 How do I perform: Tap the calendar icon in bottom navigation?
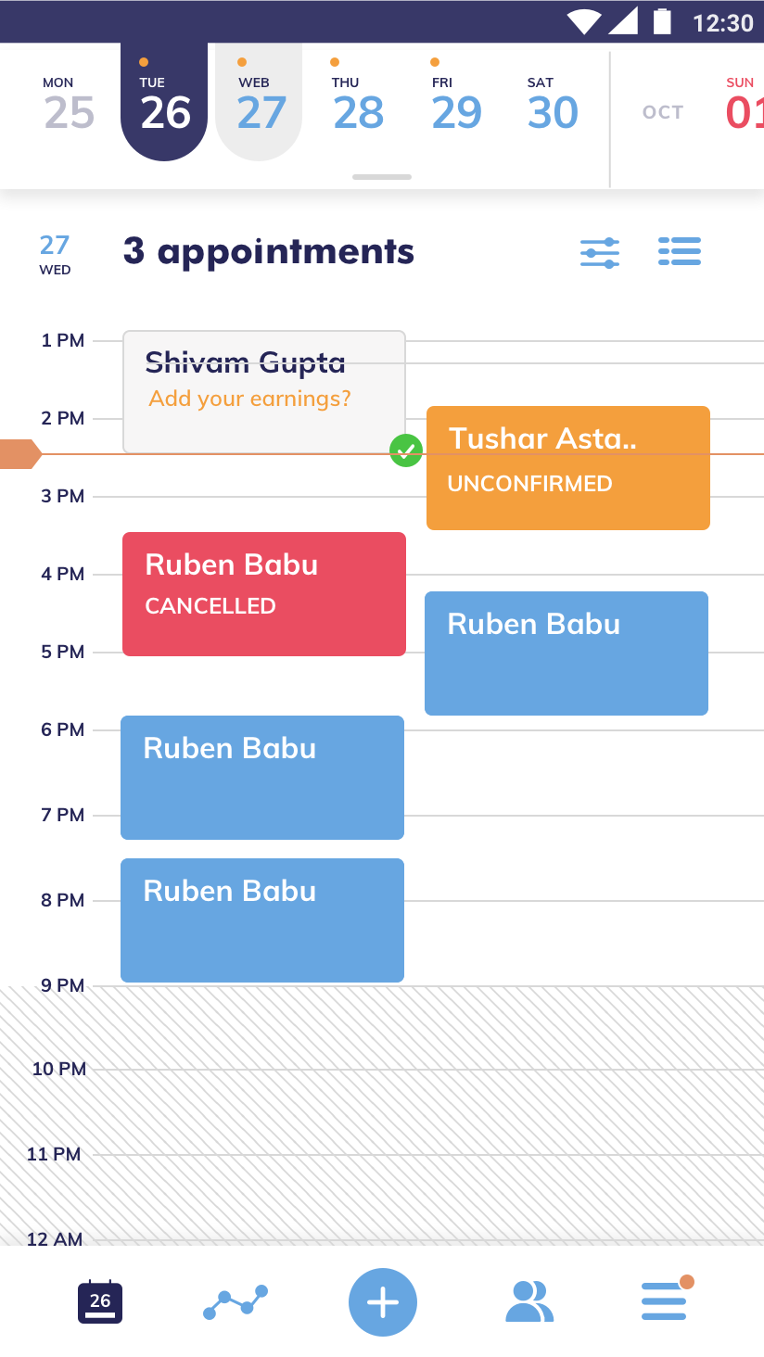[100, 1301]
